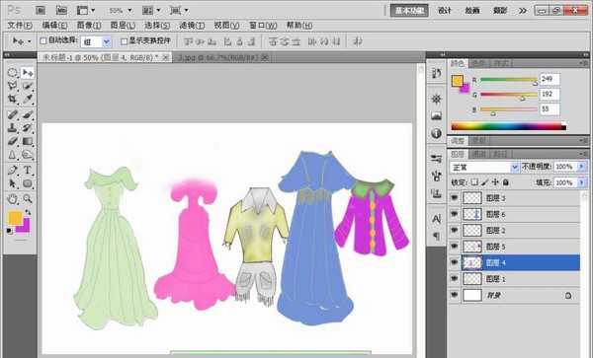This screenshot has height=358, width=593.
Task: Open the 填充 fill slider arrow
Action: click(x=582, y=182)
